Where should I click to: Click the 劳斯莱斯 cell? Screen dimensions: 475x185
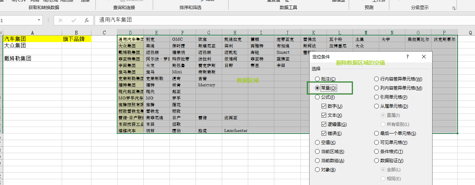[x=209, y=72]
